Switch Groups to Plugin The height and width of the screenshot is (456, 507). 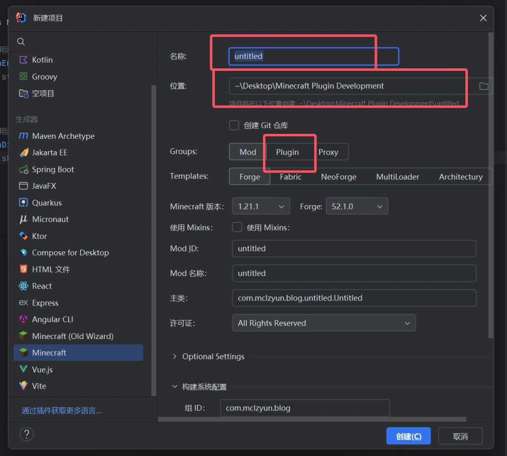coord(287,152)
